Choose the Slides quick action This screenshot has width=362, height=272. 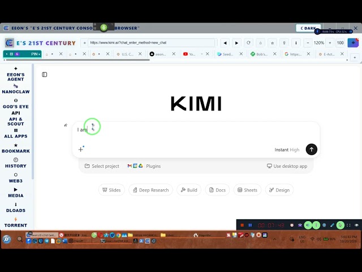click(x=111, y=190)
